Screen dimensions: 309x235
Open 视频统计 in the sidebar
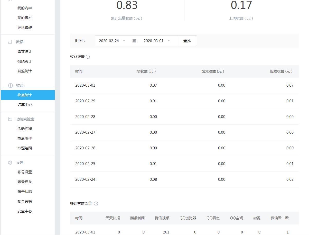tap(25, 61)
